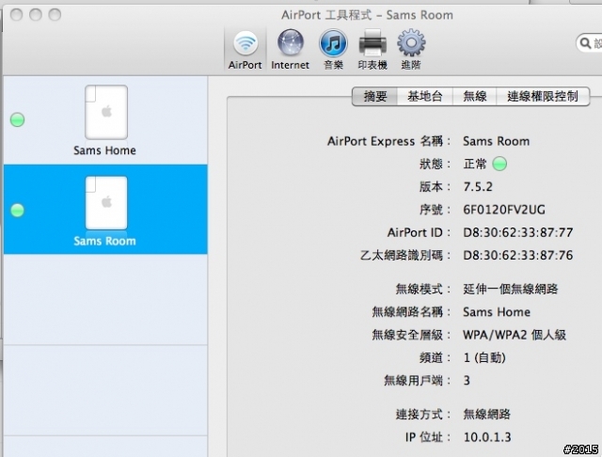Click AirPort ID value D8:30:62:33:87:77

coord(518,232)
